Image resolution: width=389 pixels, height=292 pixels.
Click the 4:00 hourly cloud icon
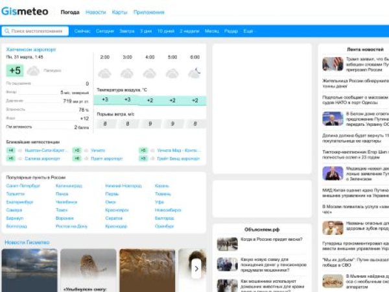coord(150,73)
